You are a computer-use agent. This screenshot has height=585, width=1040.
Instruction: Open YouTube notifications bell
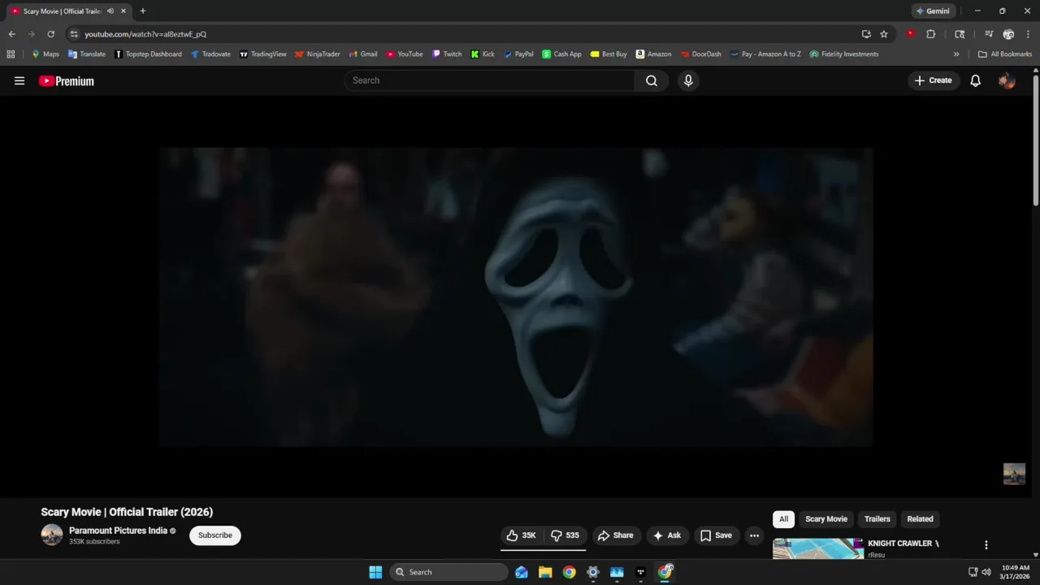(x=976, y=80)
